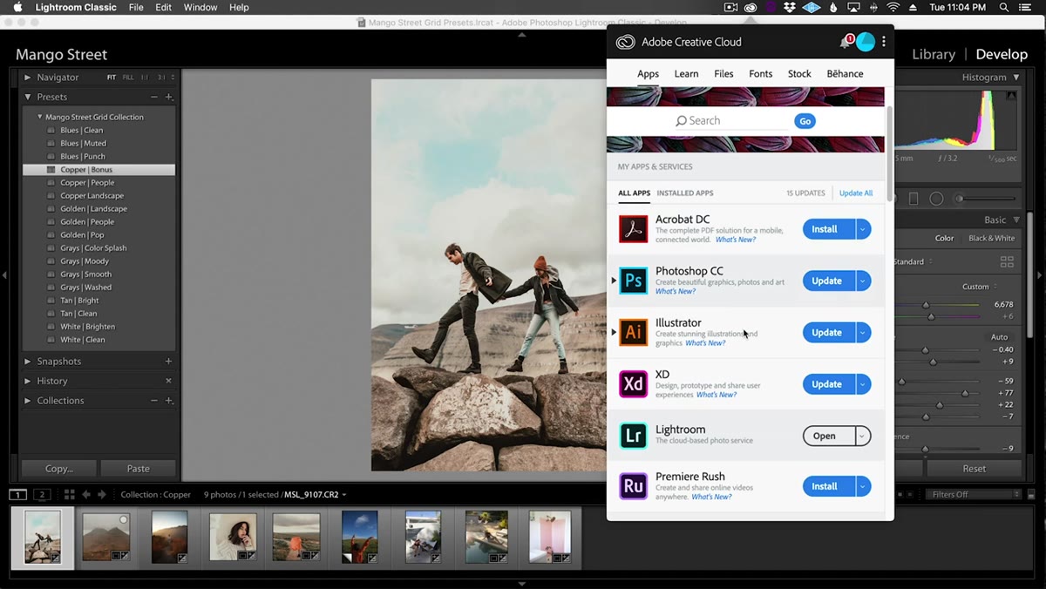Expand the Navigator panel

click(x=28, y=78)
